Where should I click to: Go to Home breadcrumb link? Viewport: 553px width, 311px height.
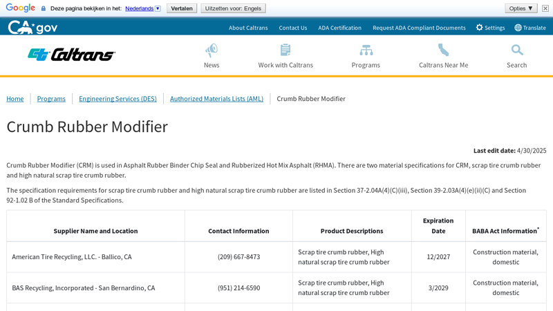click(15, 99)
